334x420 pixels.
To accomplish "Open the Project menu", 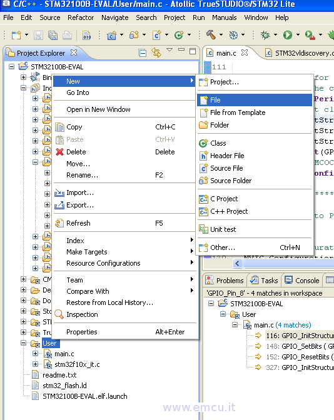I will (175, 17).
